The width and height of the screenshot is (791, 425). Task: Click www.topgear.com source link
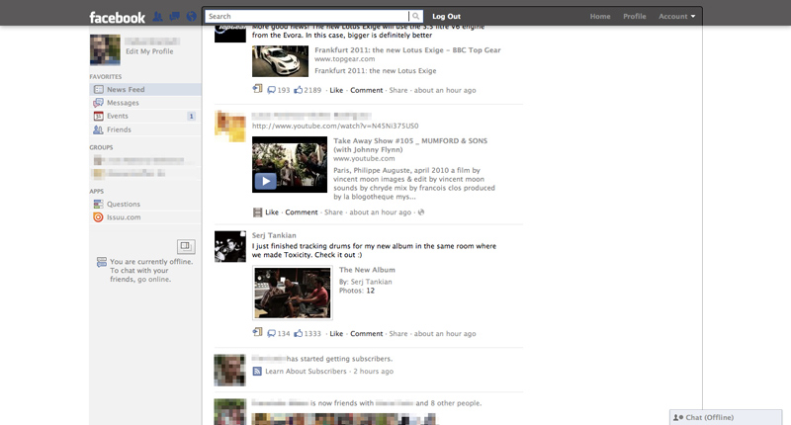pyautogui.click(x=344, y=59)
